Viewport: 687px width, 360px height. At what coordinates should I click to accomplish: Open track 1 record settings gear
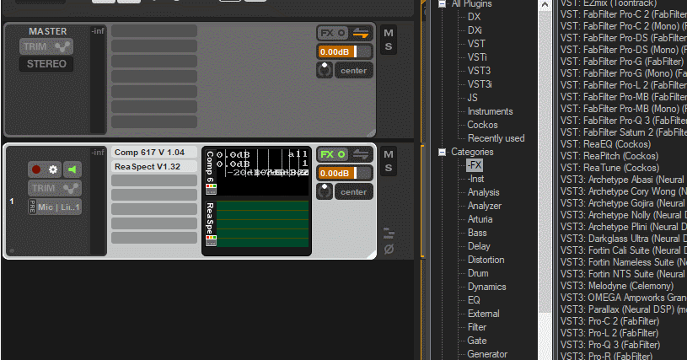(53, 169)
